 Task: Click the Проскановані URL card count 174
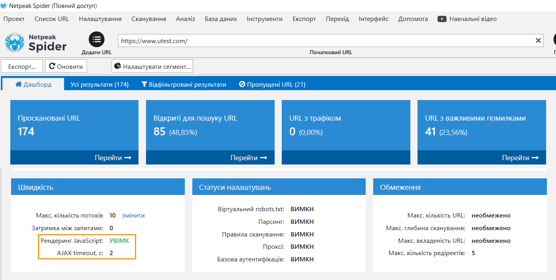pos(26,131)
